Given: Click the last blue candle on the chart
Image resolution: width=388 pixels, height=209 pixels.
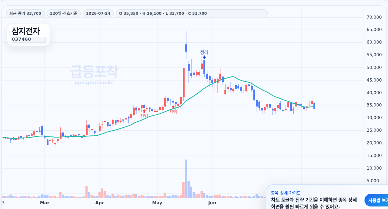Looking at the screenshot, I should pyautogui.click(x=314, y=106).
